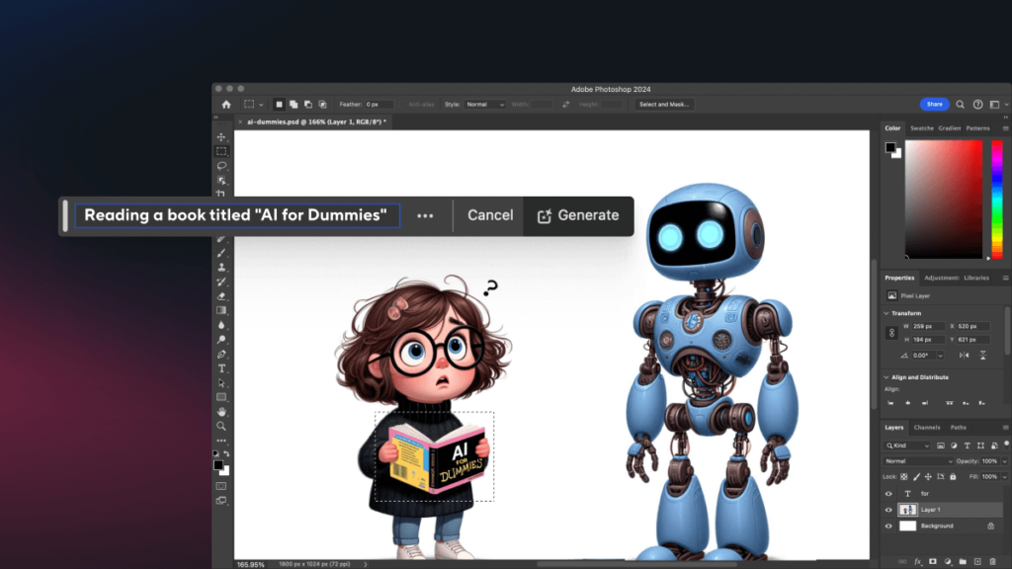Open the Fill dropdown arrow
The image size is (1012, 569).
click(1004, 477)
